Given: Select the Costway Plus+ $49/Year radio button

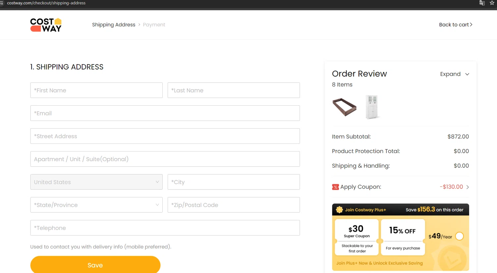Looking at the screenshot, I should tap(460, 236).
